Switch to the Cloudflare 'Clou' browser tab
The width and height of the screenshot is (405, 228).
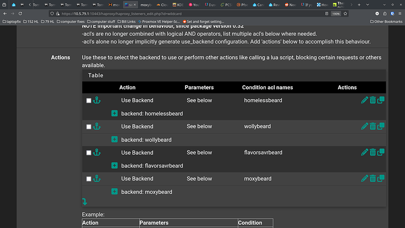tap(162, 5)
